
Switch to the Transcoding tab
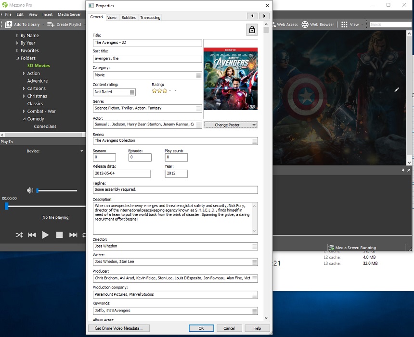click(150, 17)
